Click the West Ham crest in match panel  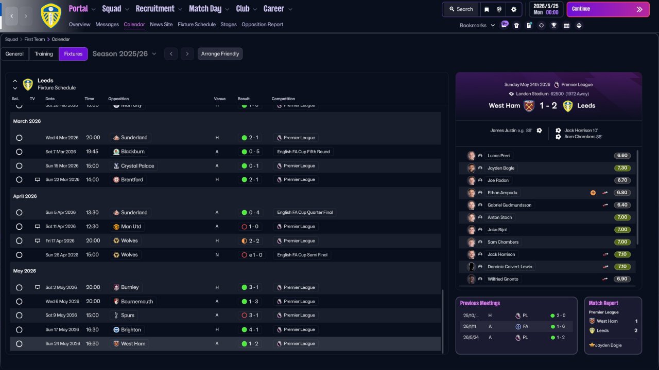pos(529,106)
